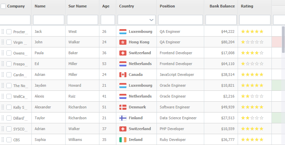Click the drag handle for the CBS row
The image size is (285, 145).
pos(3,140)
